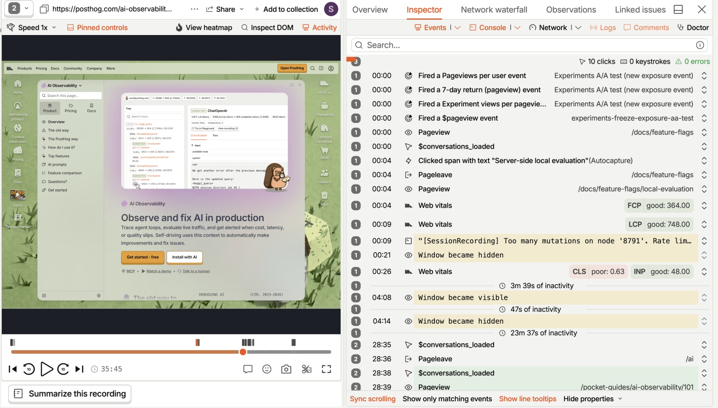
Task: Toggle the Network filter
Action: click(548, 27)
